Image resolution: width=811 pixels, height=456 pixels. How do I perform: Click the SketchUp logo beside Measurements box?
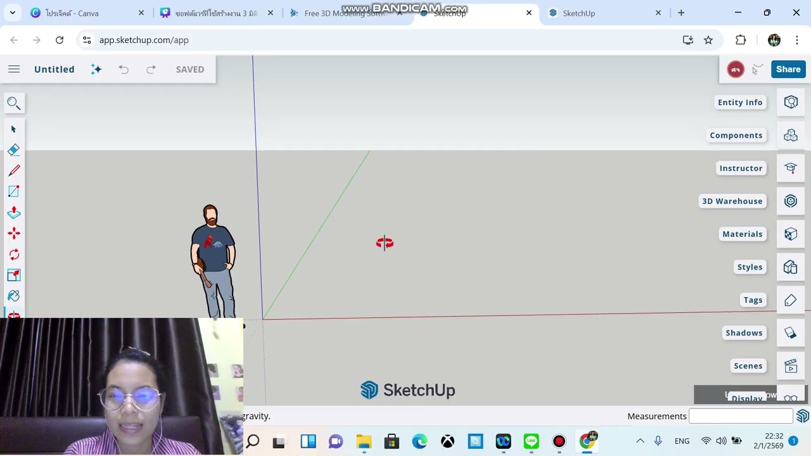[x=803, y=416]
